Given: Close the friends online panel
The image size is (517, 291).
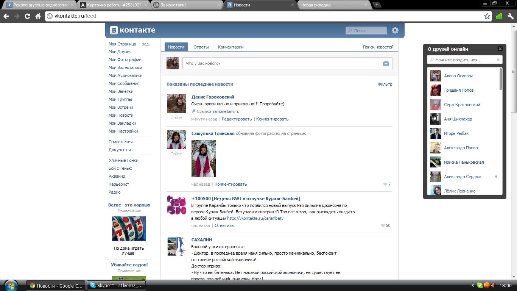Looking at the screenshot, I should pyautogui.click(x=500, y=49).
